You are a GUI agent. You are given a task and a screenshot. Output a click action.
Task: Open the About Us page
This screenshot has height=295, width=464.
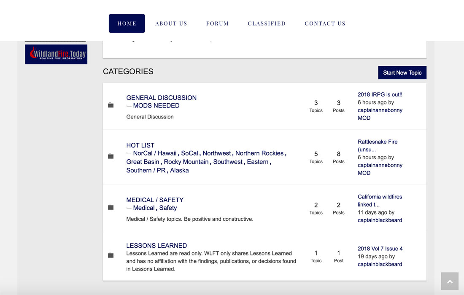171,24
